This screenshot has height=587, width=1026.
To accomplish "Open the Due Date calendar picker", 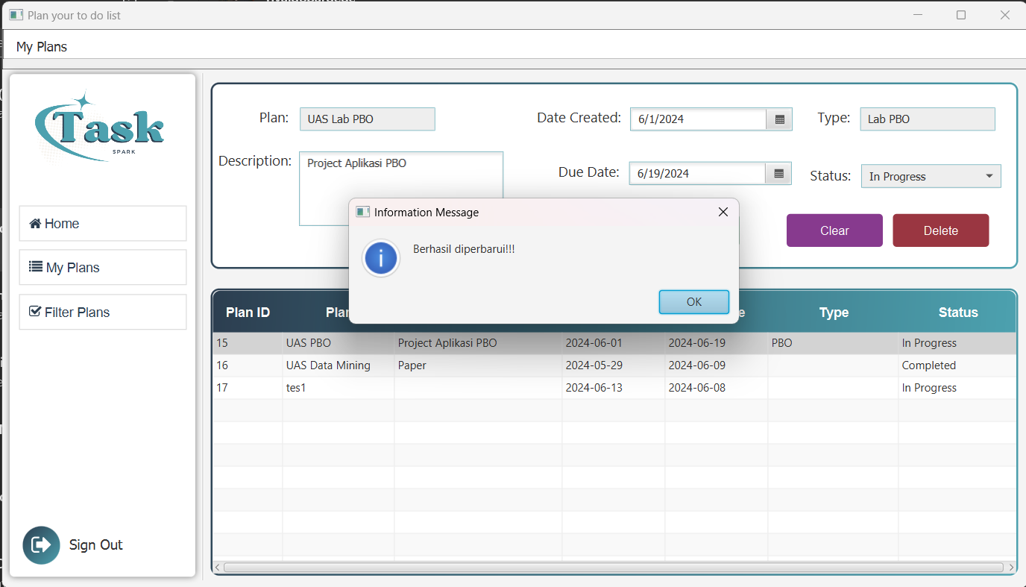I will point(778,174).
